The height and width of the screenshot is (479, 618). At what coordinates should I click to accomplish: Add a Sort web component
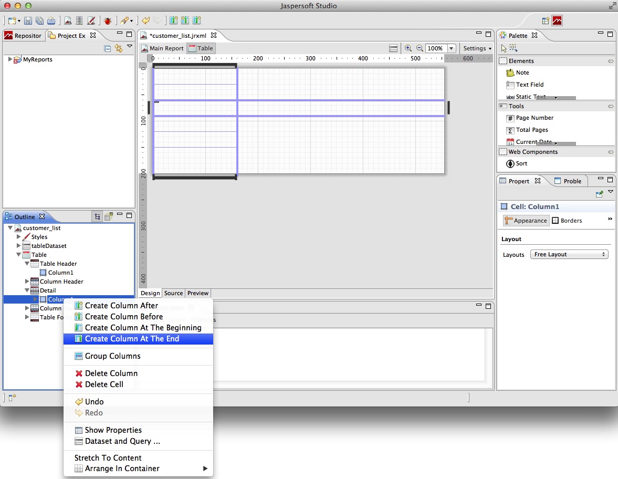coord(520,163)
